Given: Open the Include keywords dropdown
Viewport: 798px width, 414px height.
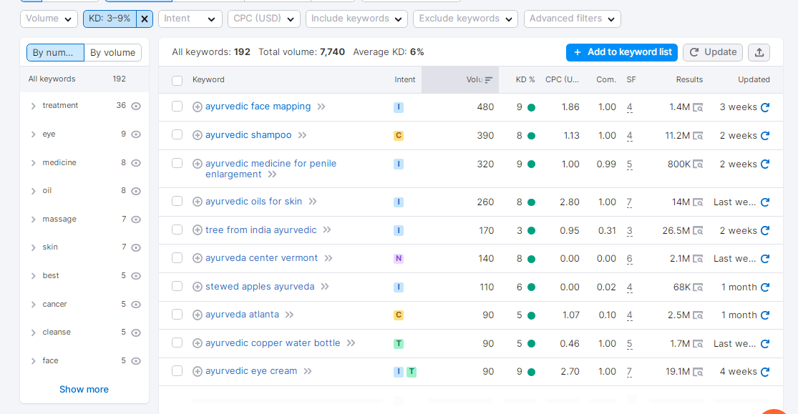Looking at the screenshot, I should [356, 19].
